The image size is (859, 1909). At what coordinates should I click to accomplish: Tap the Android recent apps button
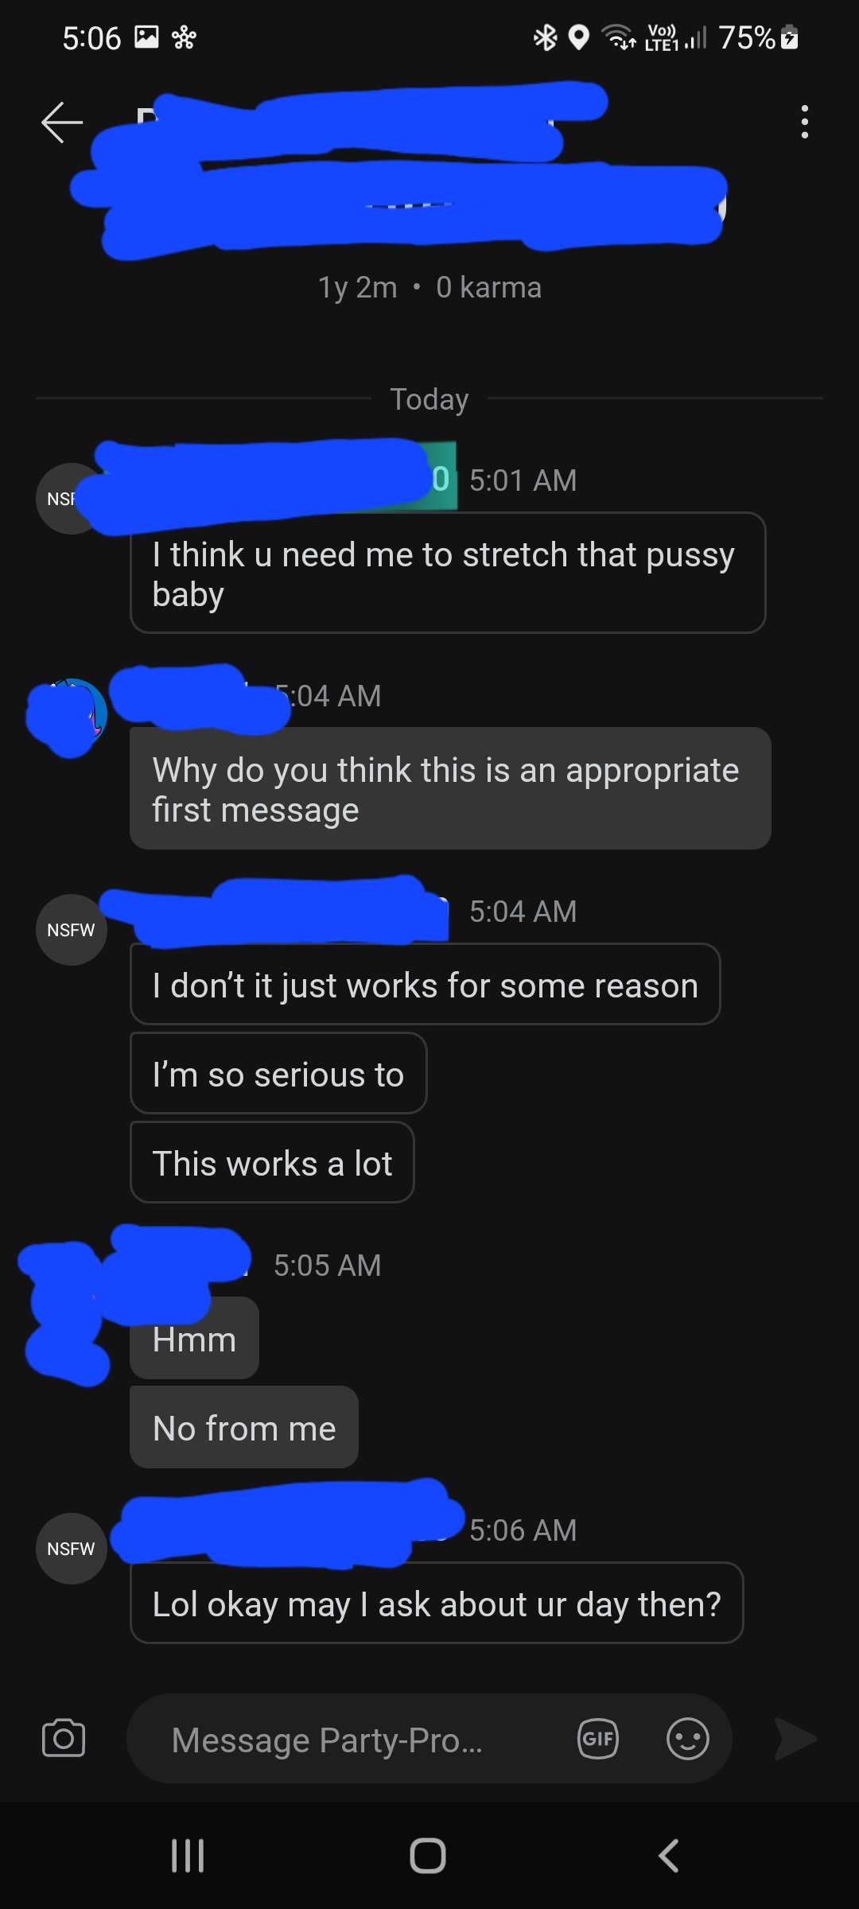coord(189,1856)
